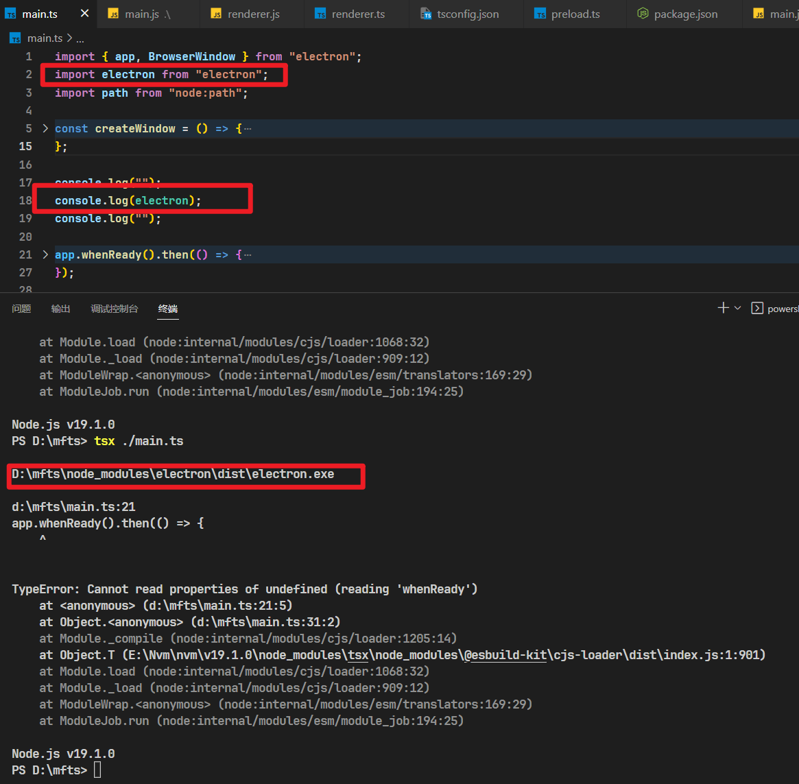Click the TypeError message line in terminal
The image size is (799, 784).
click(x=245, y=589)
